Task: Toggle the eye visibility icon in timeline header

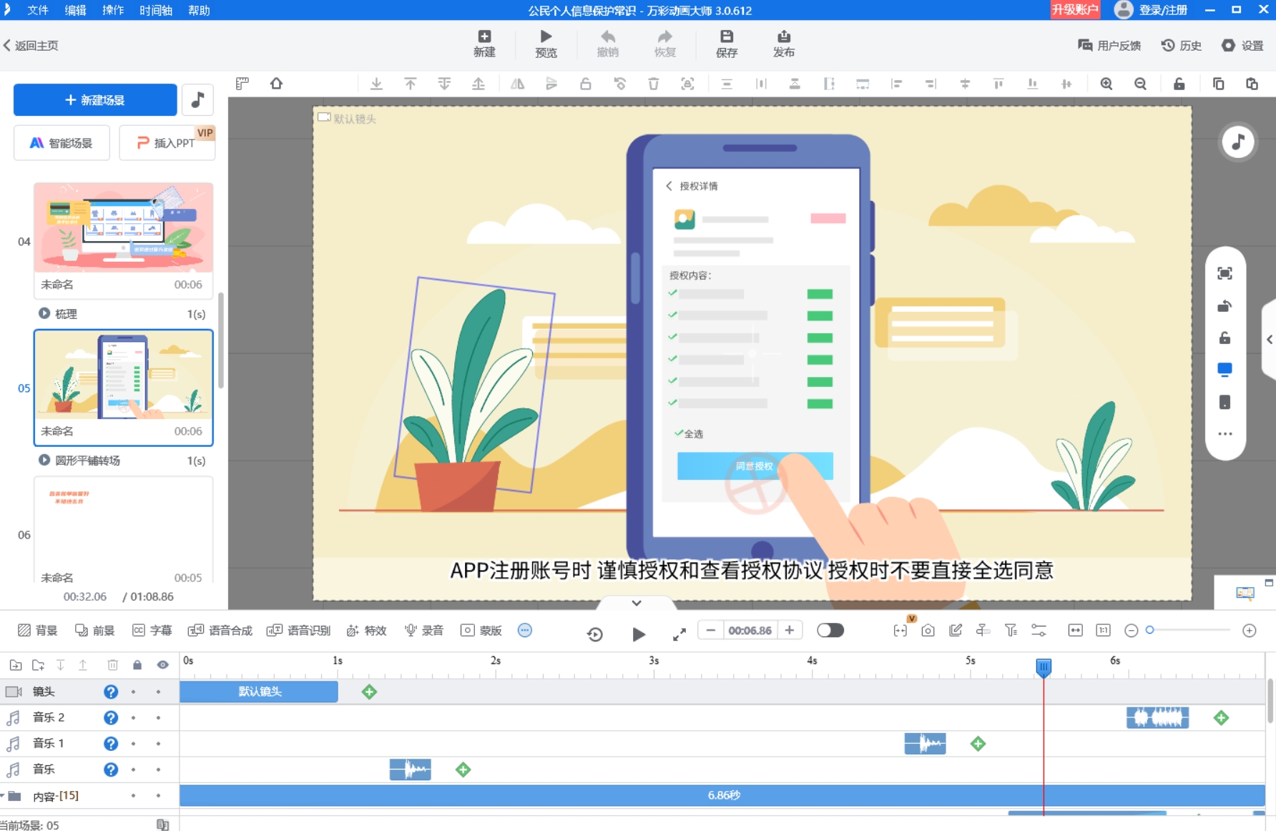Action: coord(163,665)
